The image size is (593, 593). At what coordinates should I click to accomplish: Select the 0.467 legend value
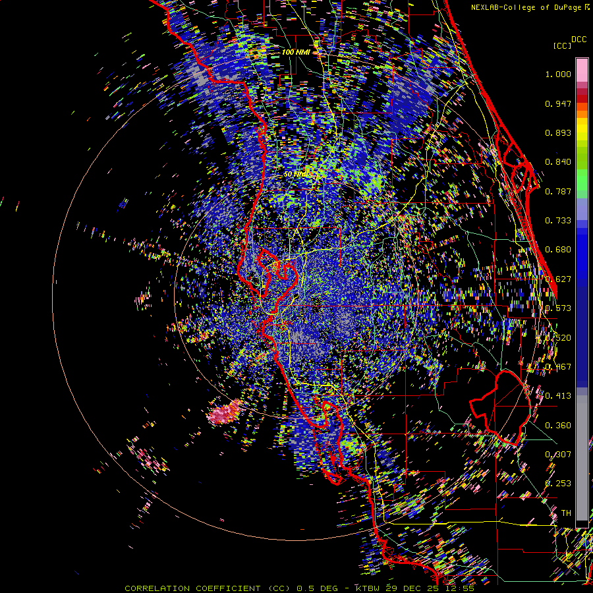(x=558, y=367)
